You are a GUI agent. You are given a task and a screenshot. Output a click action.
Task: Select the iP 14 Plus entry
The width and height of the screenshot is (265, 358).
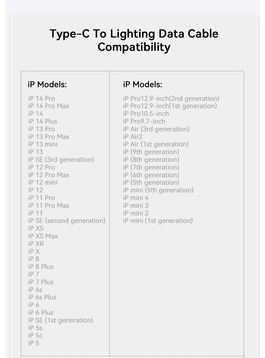43,121
